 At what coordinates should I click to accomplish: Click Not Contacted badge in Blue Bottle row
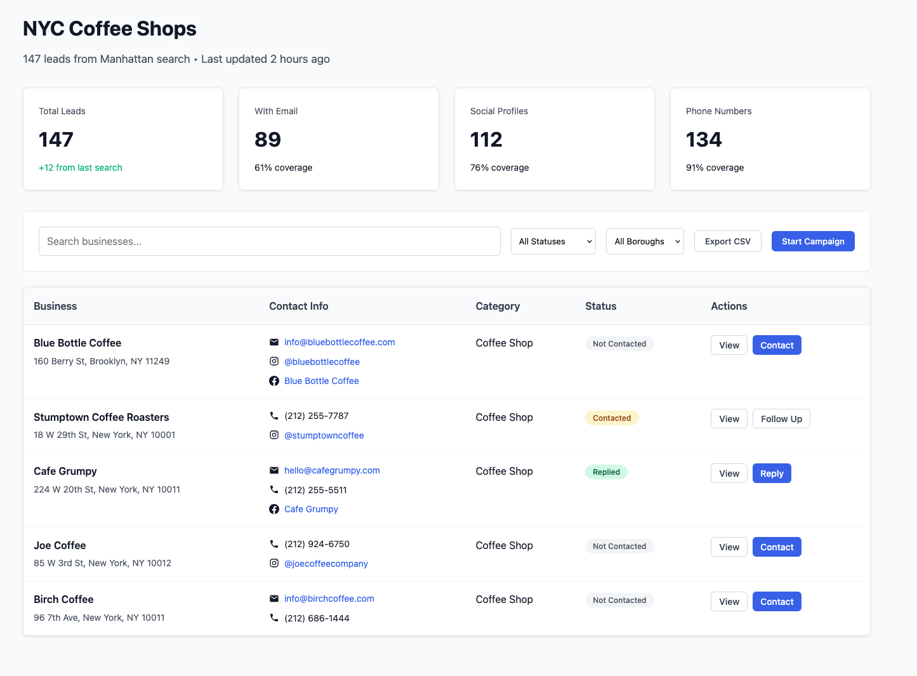[619, 343]
